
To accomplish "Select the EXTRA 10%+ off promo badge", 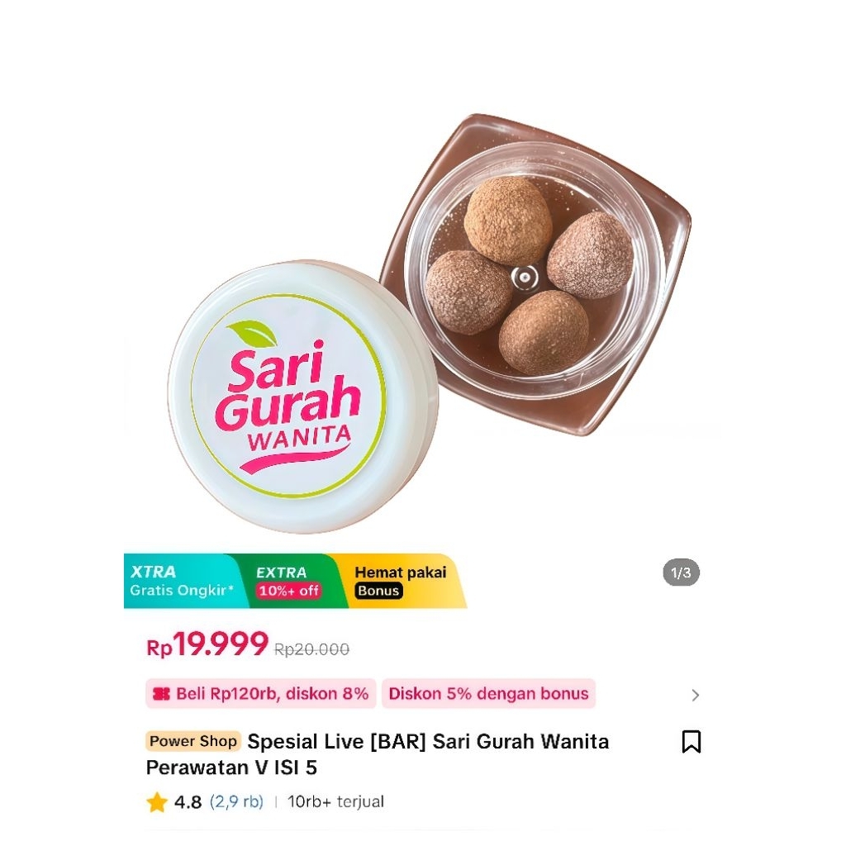I will [288, 581].
